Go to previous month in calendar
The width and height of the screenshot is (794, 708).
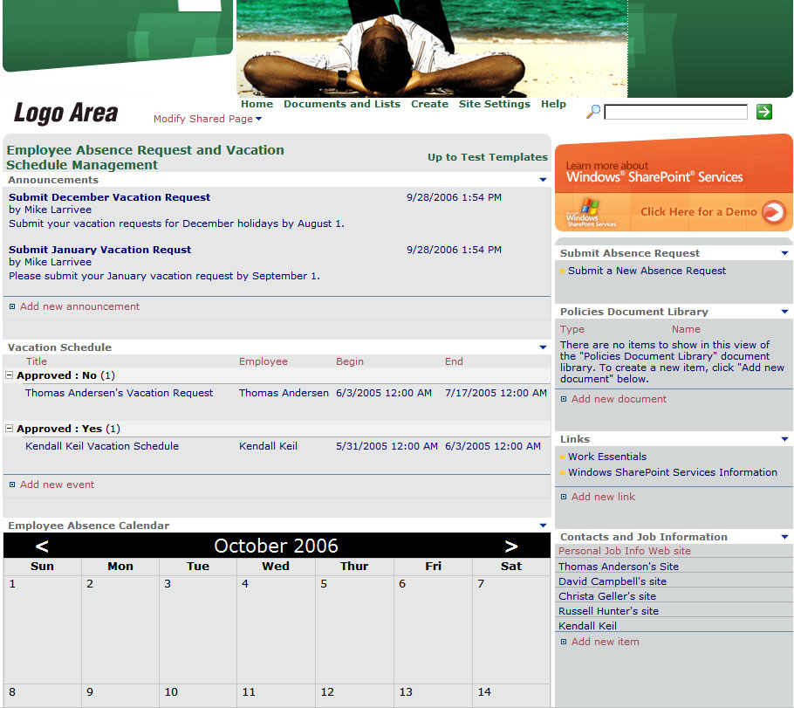point(42,546)
